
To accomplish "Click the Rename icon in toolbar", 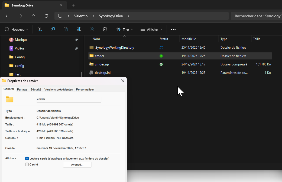I will click(79, 29).
